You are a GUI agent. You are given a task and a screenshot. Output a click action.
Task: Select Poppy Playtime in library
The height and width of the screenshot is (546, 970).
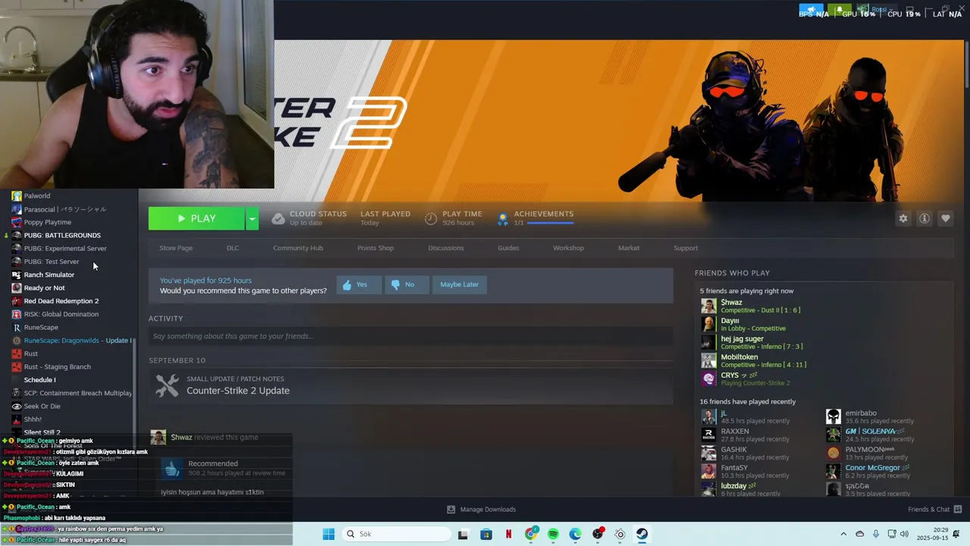click(48, 222)
